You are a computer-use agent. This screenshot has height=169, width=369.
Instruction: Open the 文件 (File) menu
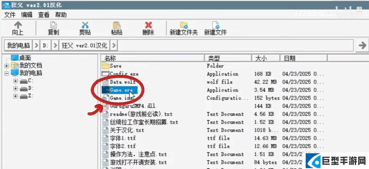10,15
